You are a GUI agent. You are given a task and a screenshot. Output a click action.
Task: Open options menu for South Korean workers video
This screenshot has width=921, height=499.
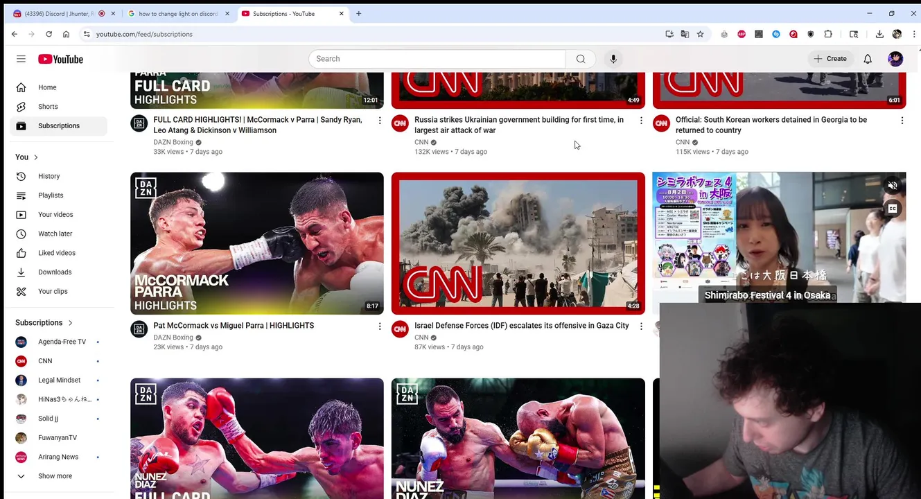(x=902, y=121)
